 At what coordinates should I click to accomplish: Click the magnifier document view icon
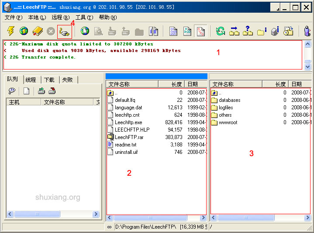[98, 31]
